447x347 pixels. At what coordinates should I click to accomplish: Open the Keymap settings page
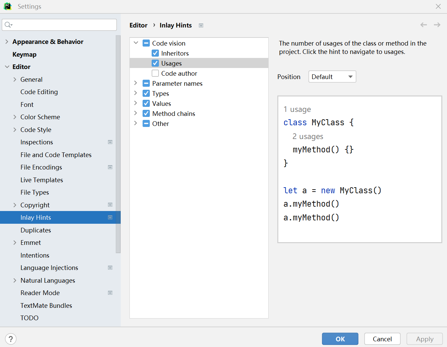(24, 54)
